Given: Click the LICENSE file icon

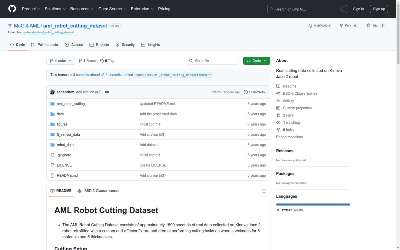Looking at the screenshot, I should pos(52,165).
